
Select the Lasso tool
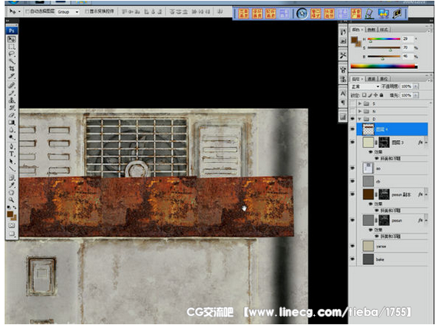point(12,54)
